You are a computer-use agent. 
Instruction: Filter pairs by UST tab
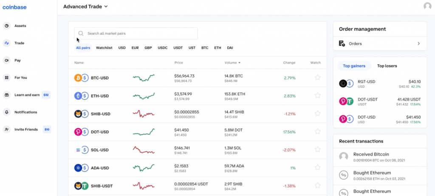[x=192, y=48]
